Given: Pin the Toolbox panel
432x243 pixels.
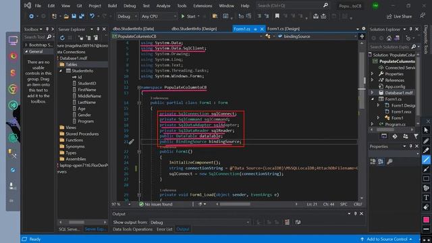Looking at the screenshot, I should click(x=47, y=29).
